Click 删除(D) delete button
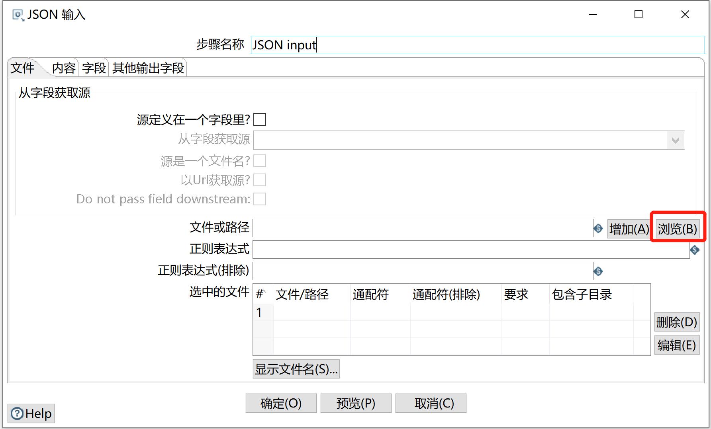The image size is (711, 429). click(677, 322)
